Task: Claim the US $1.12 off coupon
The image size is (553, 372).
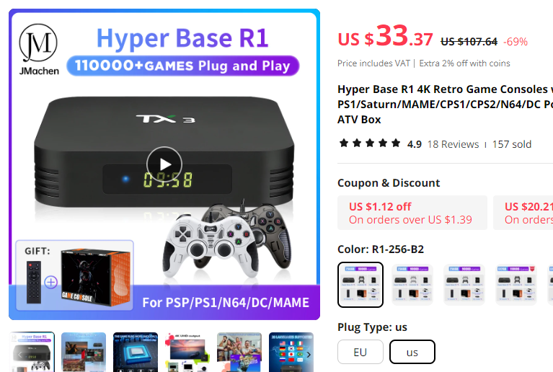Action: tap(412, 213)
